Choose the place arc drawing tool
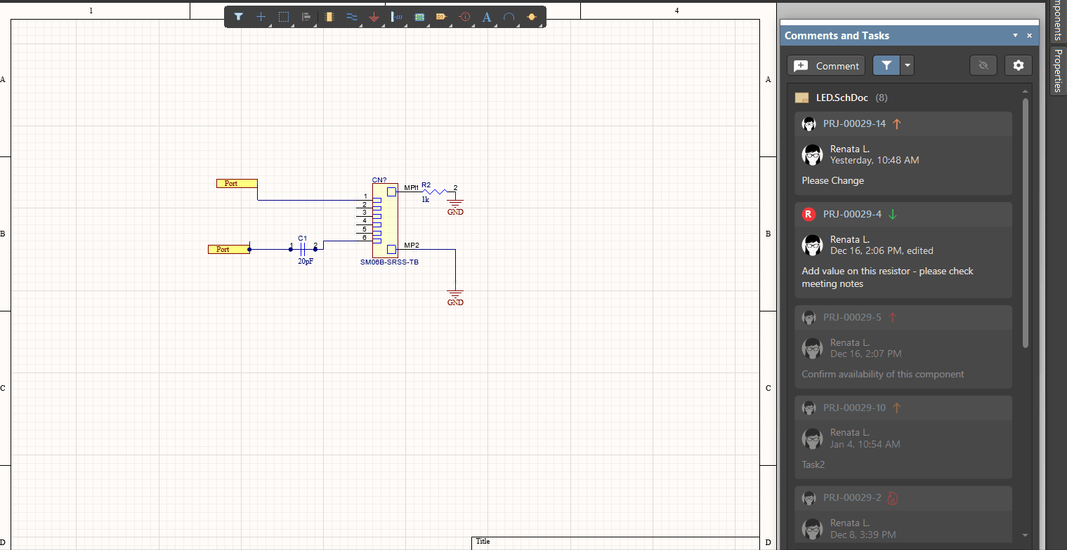Viewport: 1067px width, 550px height. (509, 17)
